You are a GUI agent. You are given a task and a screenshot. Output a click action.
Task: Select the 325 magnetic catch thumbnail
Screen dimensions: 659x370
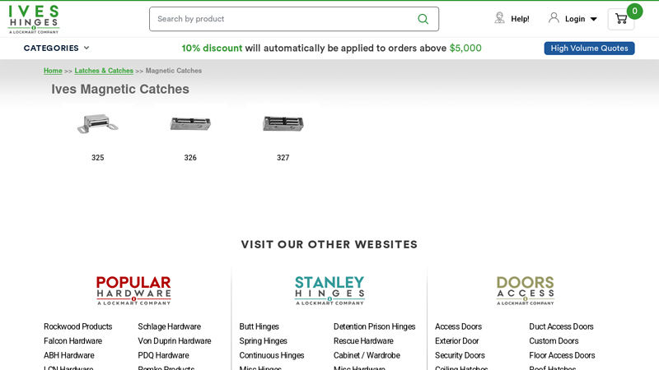[x=97, y=124]
